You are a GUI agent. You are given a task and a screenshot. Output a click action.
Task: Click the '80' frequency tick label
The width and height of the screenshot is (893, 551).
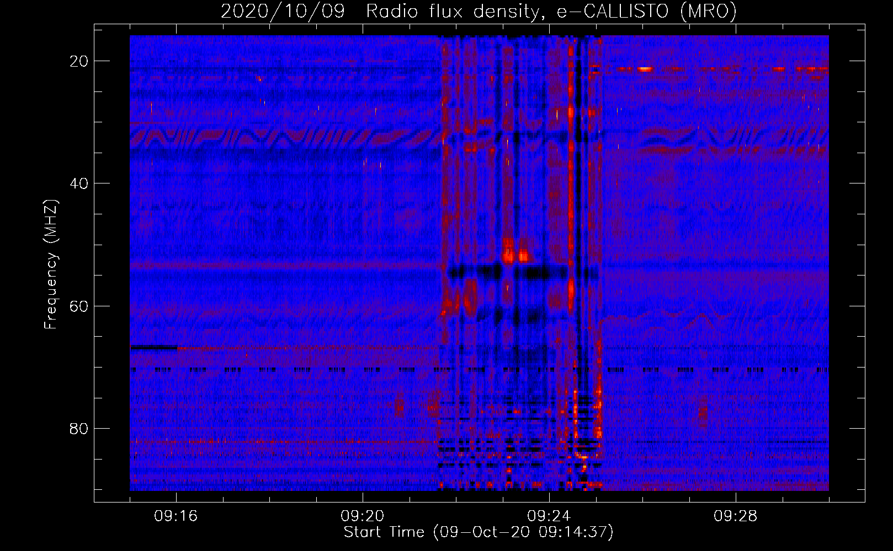[x=79, y=428]
